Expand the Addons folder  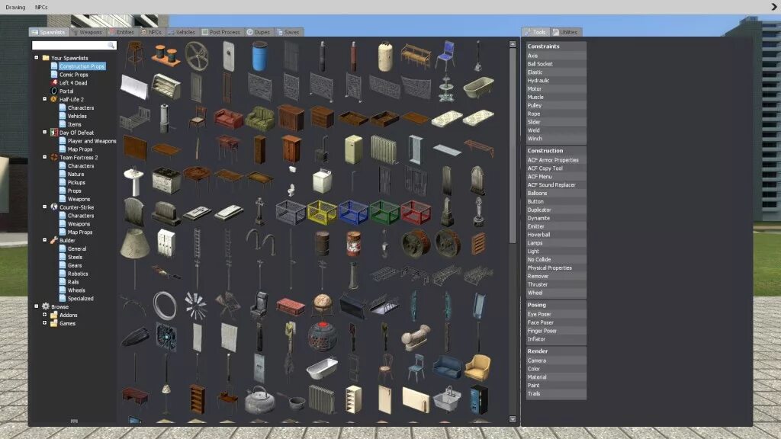(45, 315)
